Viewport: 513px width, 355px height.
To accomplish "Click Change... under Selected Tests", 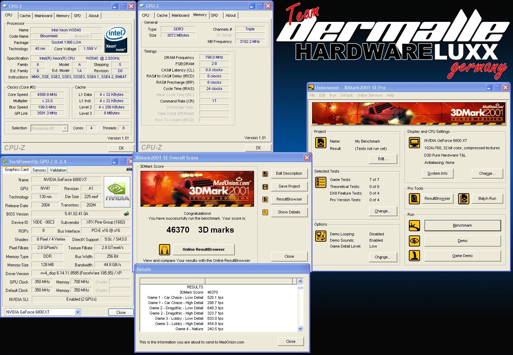I will click(x=383, y=211).
